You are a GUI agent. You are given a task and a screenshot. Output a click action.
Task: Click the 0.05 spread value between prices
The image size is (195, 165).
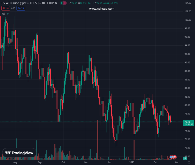click(x=13, y=9)
